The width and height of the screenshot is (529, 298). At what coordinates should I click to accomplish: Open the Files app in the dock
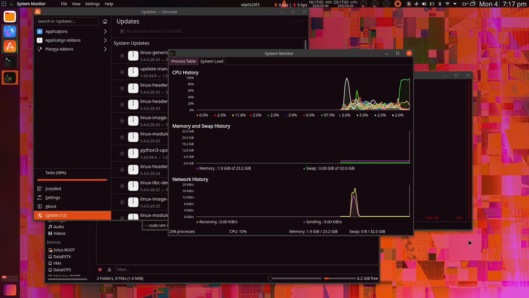(x=10, y=17)
